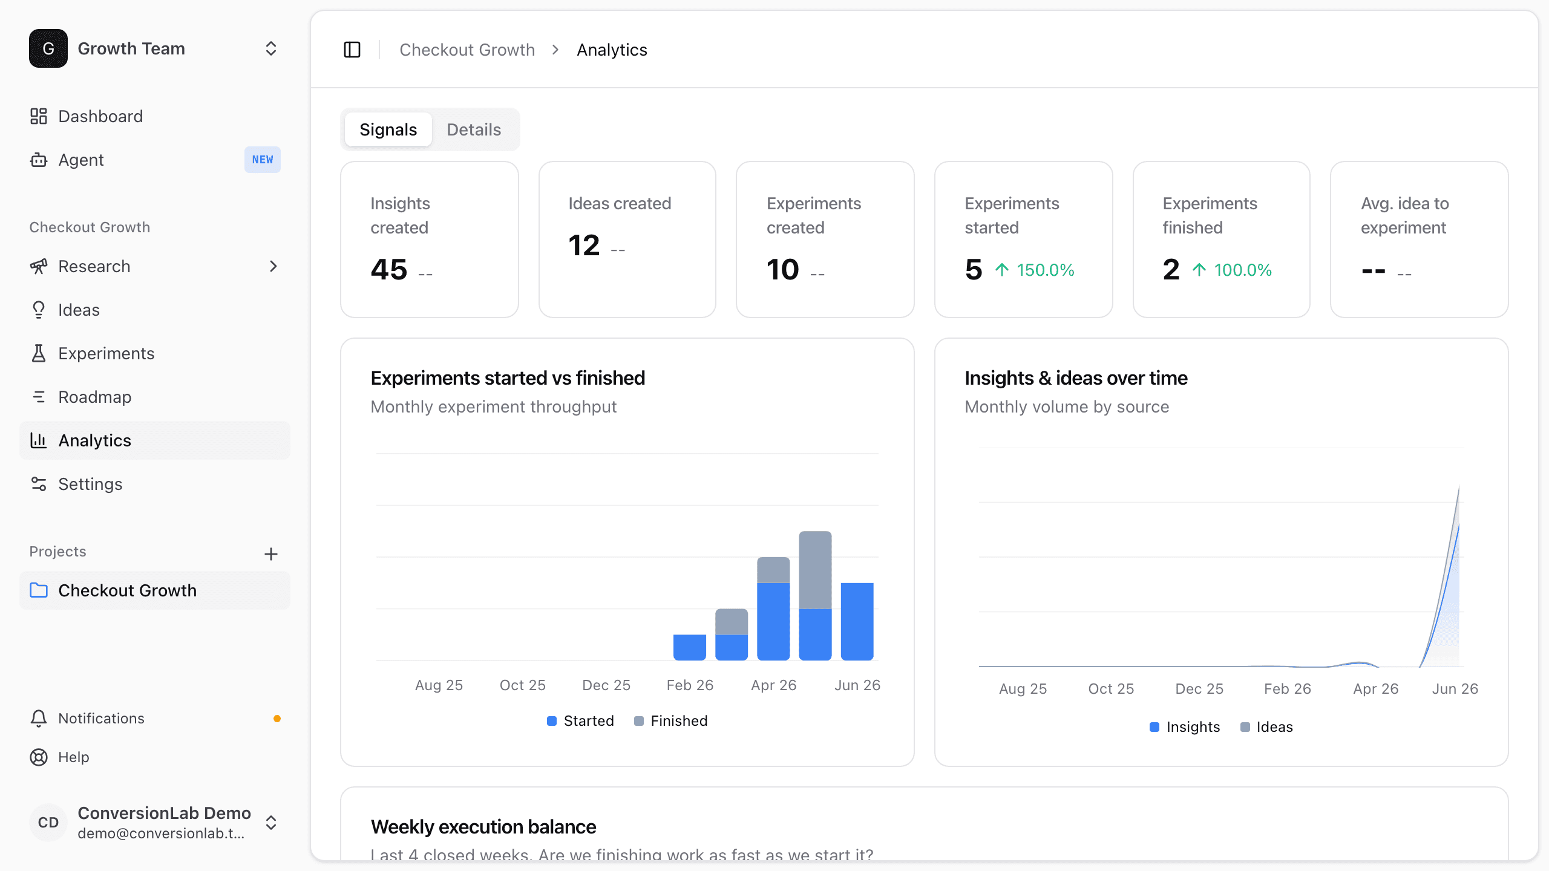Click the Help lifebuoy icon
The image size is (1549, 871).
tap(39, 757)
